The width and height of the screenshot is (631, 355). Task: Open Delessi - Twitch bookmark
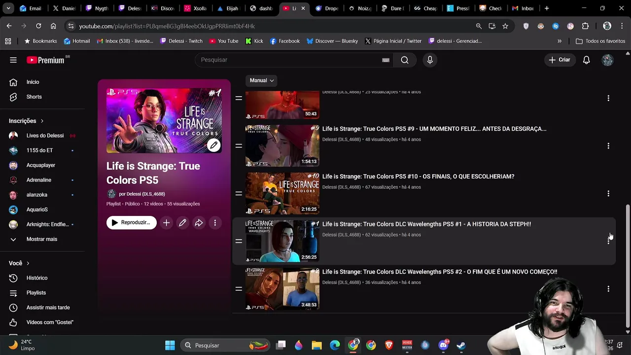click(x=181, y=41)
